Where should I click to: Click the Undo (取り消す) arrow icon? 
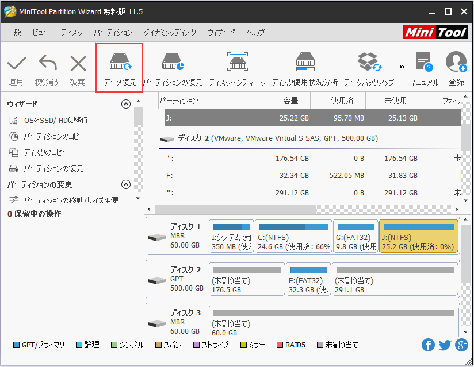pos(48,63)
